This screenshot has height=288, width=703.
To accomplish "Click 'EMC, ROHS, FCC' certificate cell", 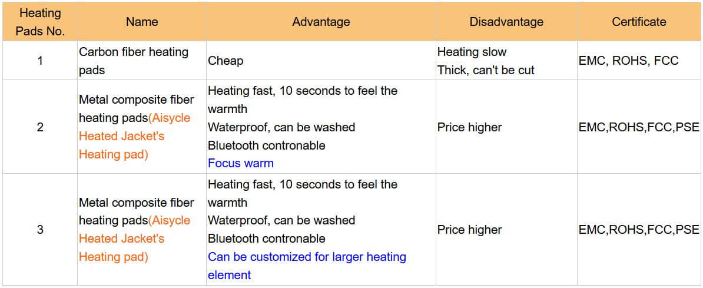I will pos(639,61).
